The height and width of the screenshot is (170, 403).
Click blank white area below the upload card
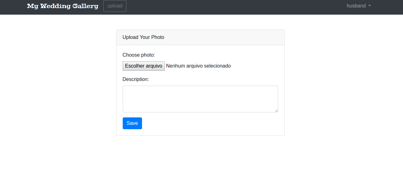(200, 154)
